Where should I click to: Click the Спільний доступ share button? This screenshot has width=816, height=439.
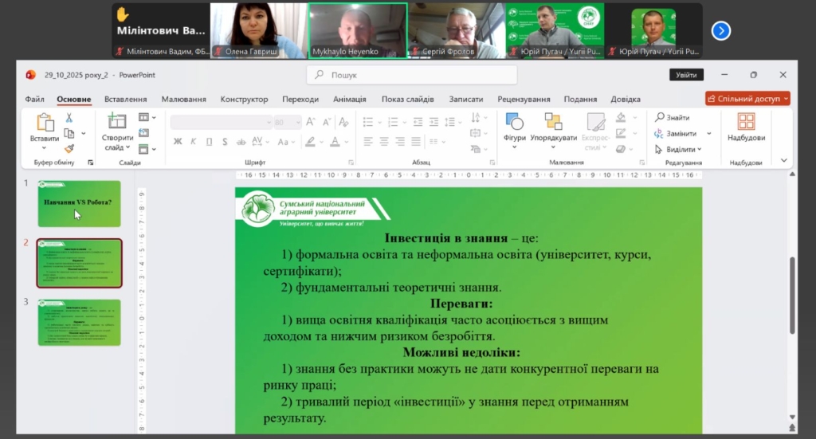[747, 99]
